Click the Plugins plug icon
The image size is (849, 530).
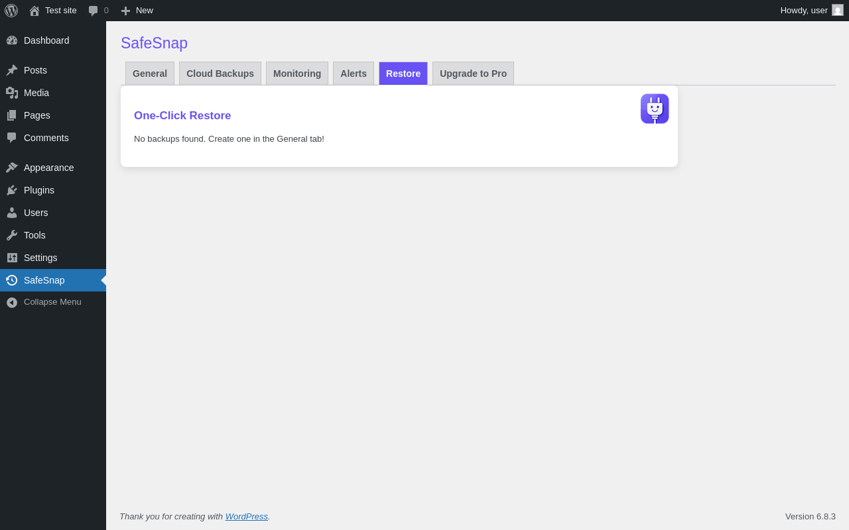tap(12, 190)
